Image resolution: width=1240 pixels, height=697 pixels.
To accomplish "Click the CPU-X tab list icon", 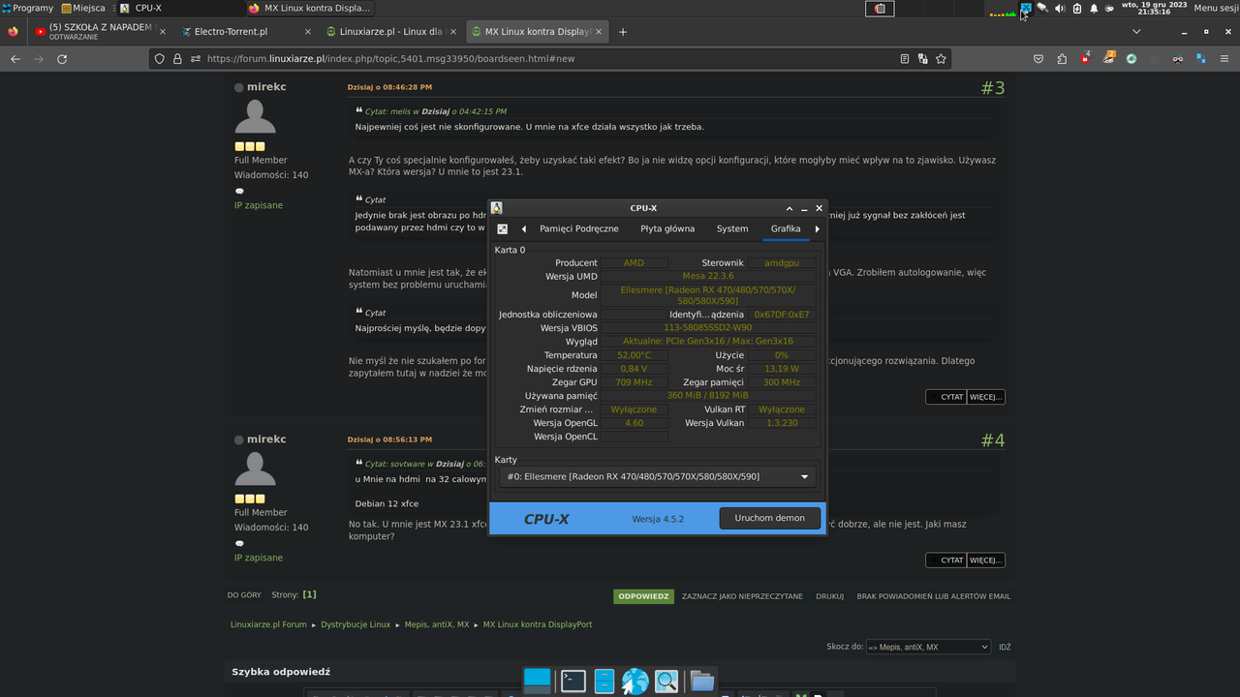I will 502,229.
